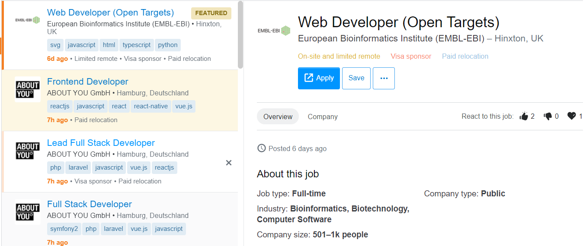The image size is (586, 246).
Task: Click the Apply button
Action: click(319, 78)
